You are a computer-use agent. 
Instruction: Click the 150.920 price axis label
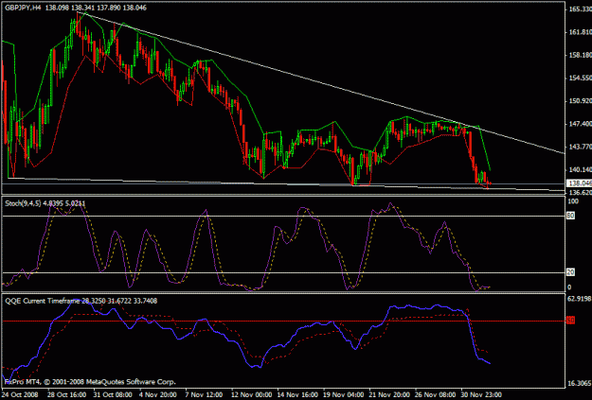(x=580, y=101)
